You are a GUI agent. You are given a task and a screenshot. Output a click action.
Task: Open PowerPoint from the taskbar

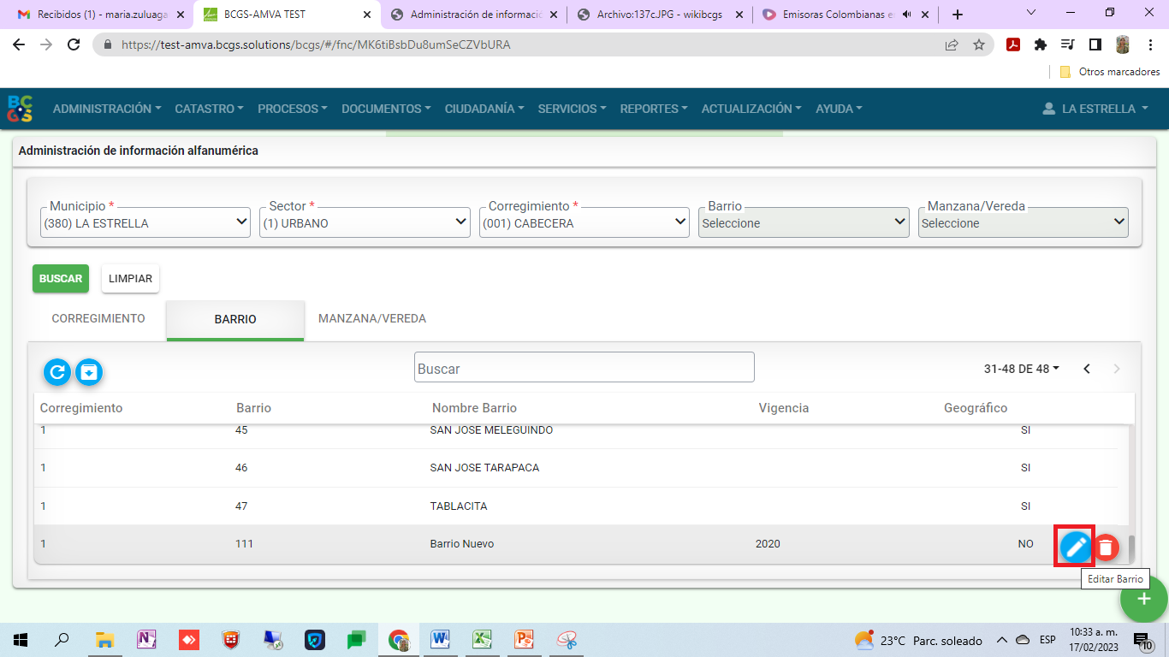click(x=525, y=639)
